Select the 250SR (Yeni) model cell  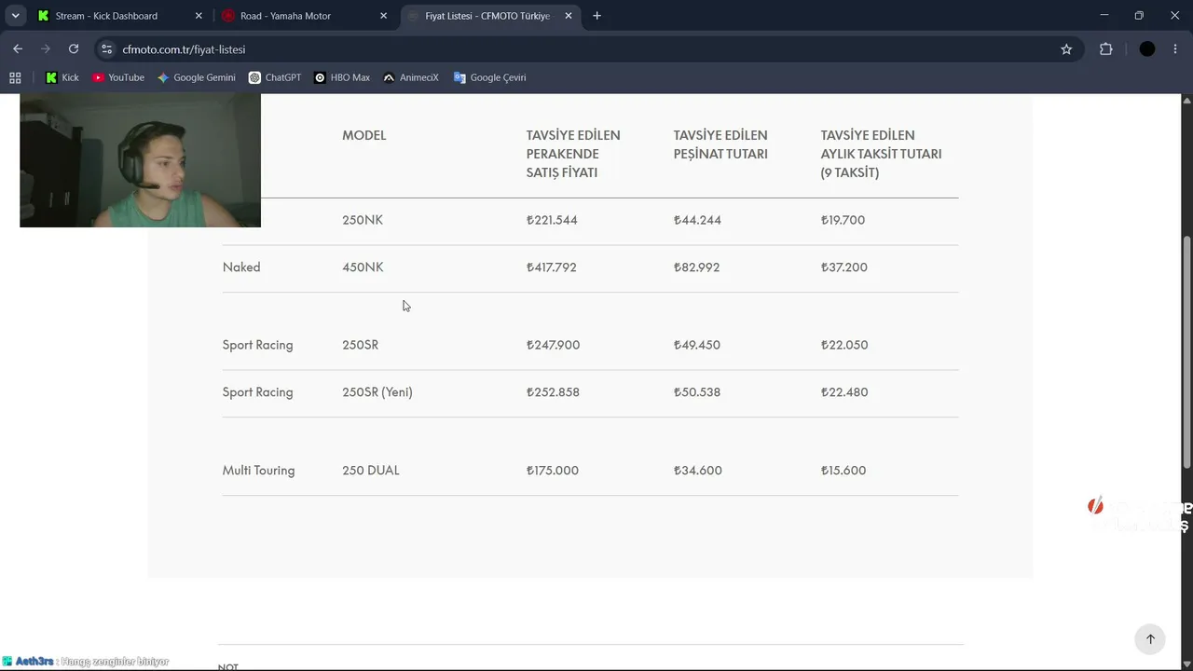(x=377, y=392)
